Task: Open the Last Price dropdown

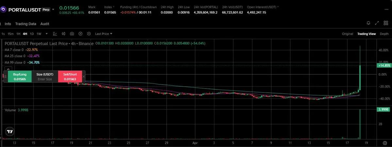Action: pos(104,34)
